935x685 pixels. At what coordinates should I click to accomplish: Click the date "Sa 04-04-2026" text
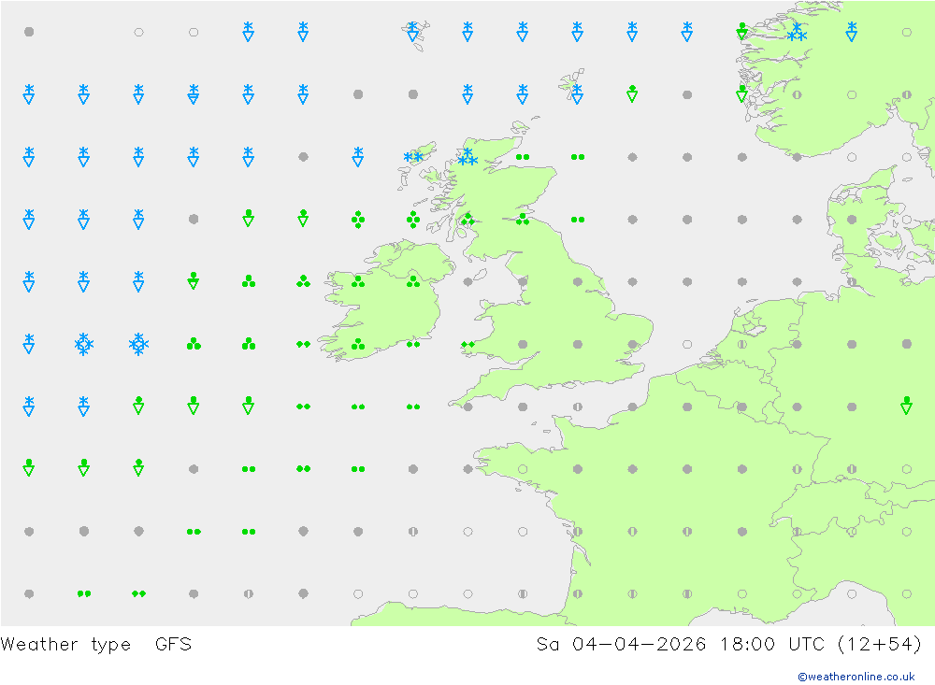621,644
